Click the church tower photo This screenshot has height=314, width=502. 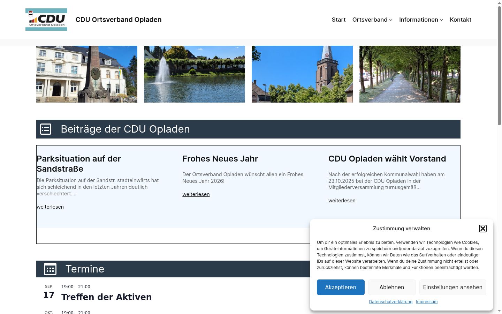pyautogui.click(x=302, y=74)
